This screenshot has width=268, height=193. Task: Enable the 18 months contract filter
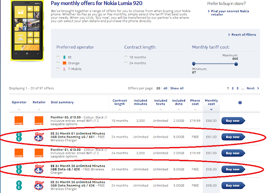pos(126,57)
